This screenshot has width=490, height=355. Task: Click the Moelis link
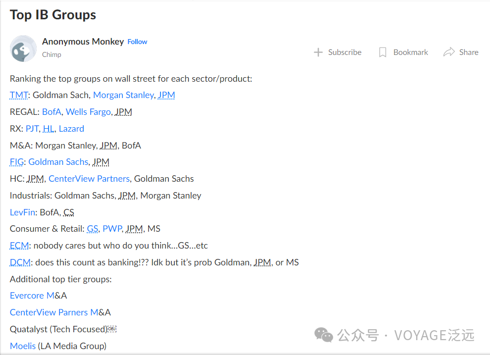(23, 346)
